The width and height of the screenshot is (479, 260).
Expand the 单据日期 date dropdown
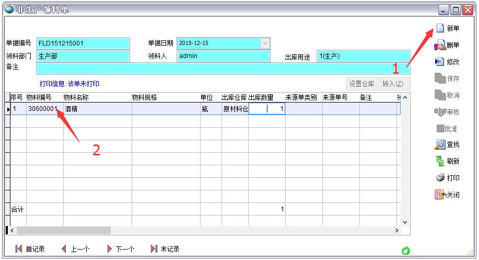[x=265, y=43]
